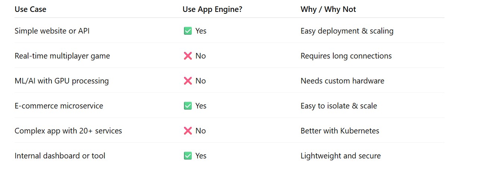This screenshot has height=189, width=493.
Task: Click the ML/AI with GPU processing text
Action: (x=62, y=81)
